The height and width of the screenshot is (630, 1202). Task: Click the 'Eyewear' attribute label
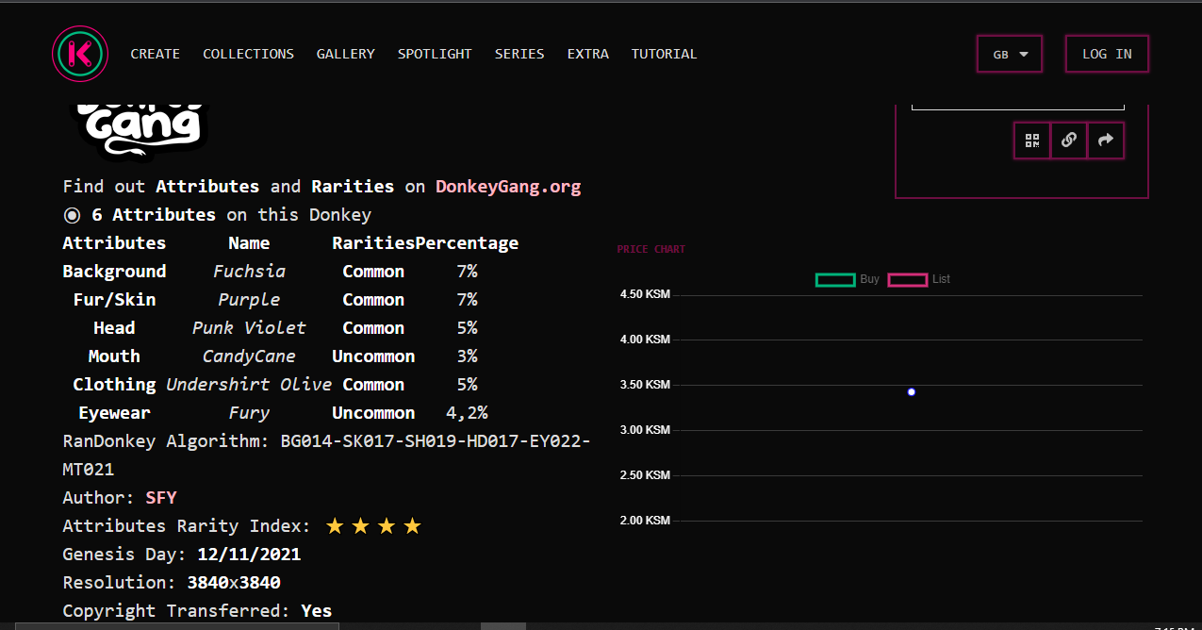tap(114, 413)
